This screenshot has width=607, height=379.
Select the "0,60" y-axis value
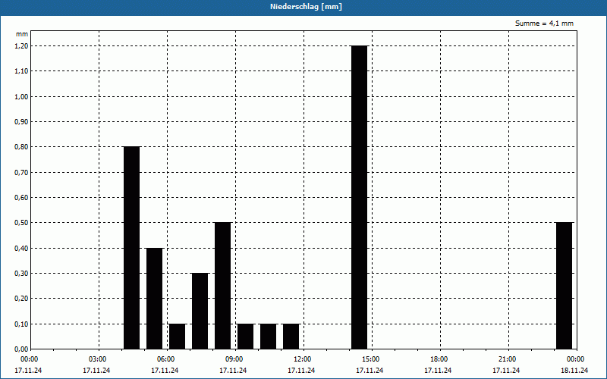point(22,197)
